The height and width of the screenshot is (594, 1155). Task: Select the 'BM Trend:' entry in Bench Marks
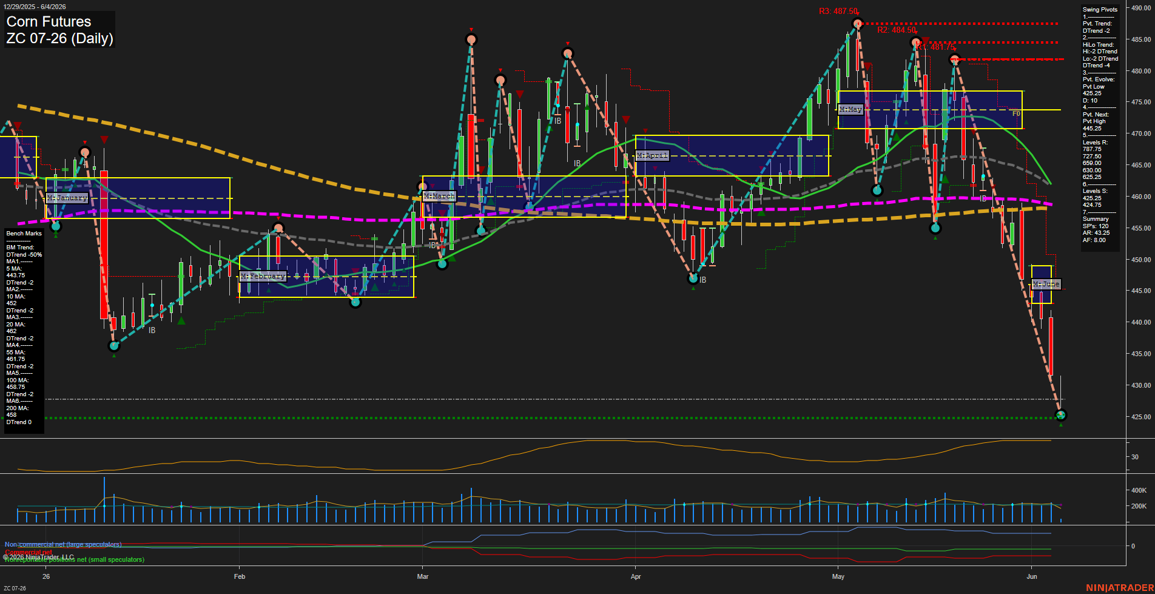pos(21,248)
